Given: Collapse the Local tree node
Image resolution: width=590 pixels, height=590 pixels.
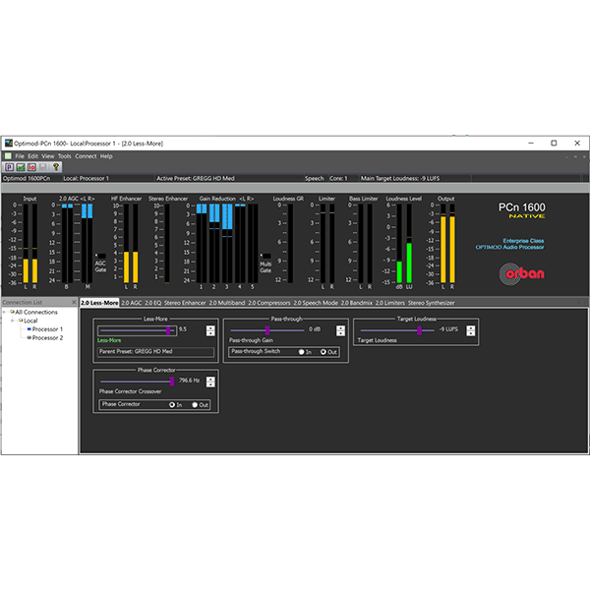Looking at the screenshot, I should coord(13,321).
